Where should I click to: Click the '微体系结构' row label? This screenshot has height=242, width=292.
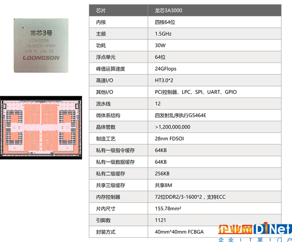[108, 115]
